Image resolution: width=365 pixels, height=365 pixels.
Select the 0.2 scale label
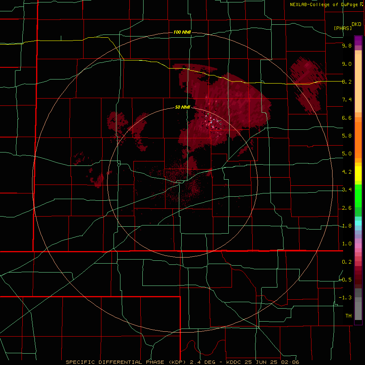coord(347,262)
